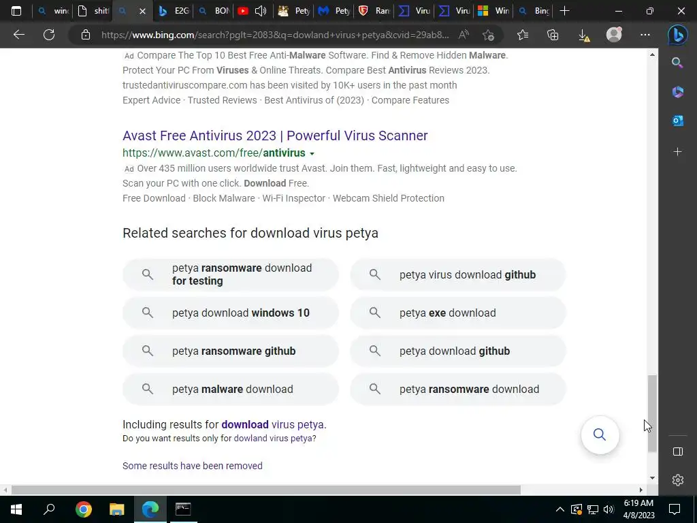Open a new browser tab
The width and height of the screenshot is (697, 523).
pyautogui.click(x=564, y=11)
